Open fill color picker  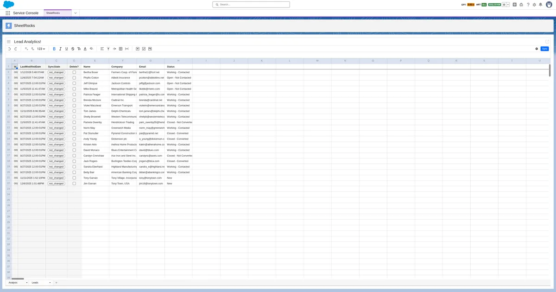[x=91, y=49]
